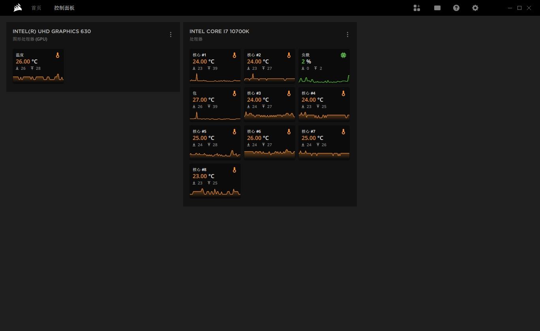The height and width of the screenshot is (331, 540).
Task: Click the 核心 #5 label
Action: click(x=199, y=132)
